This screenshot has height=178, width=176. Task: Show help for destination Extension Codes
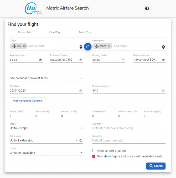pyautogui.click(x=163, y=60)
